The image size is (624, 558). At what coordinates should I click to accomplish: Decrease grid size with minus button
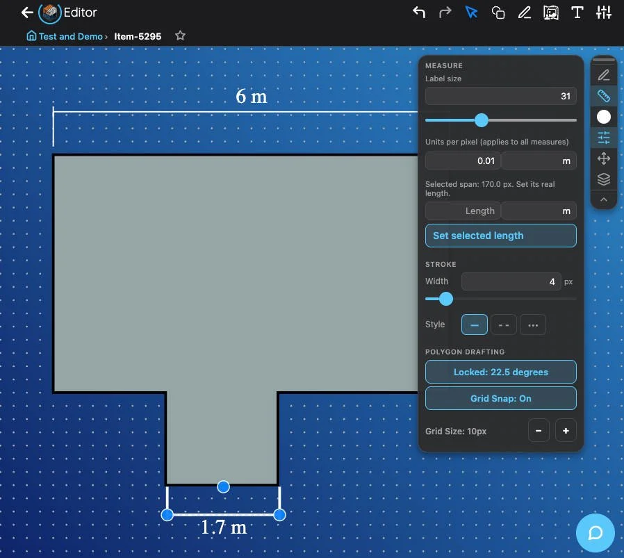539,431
